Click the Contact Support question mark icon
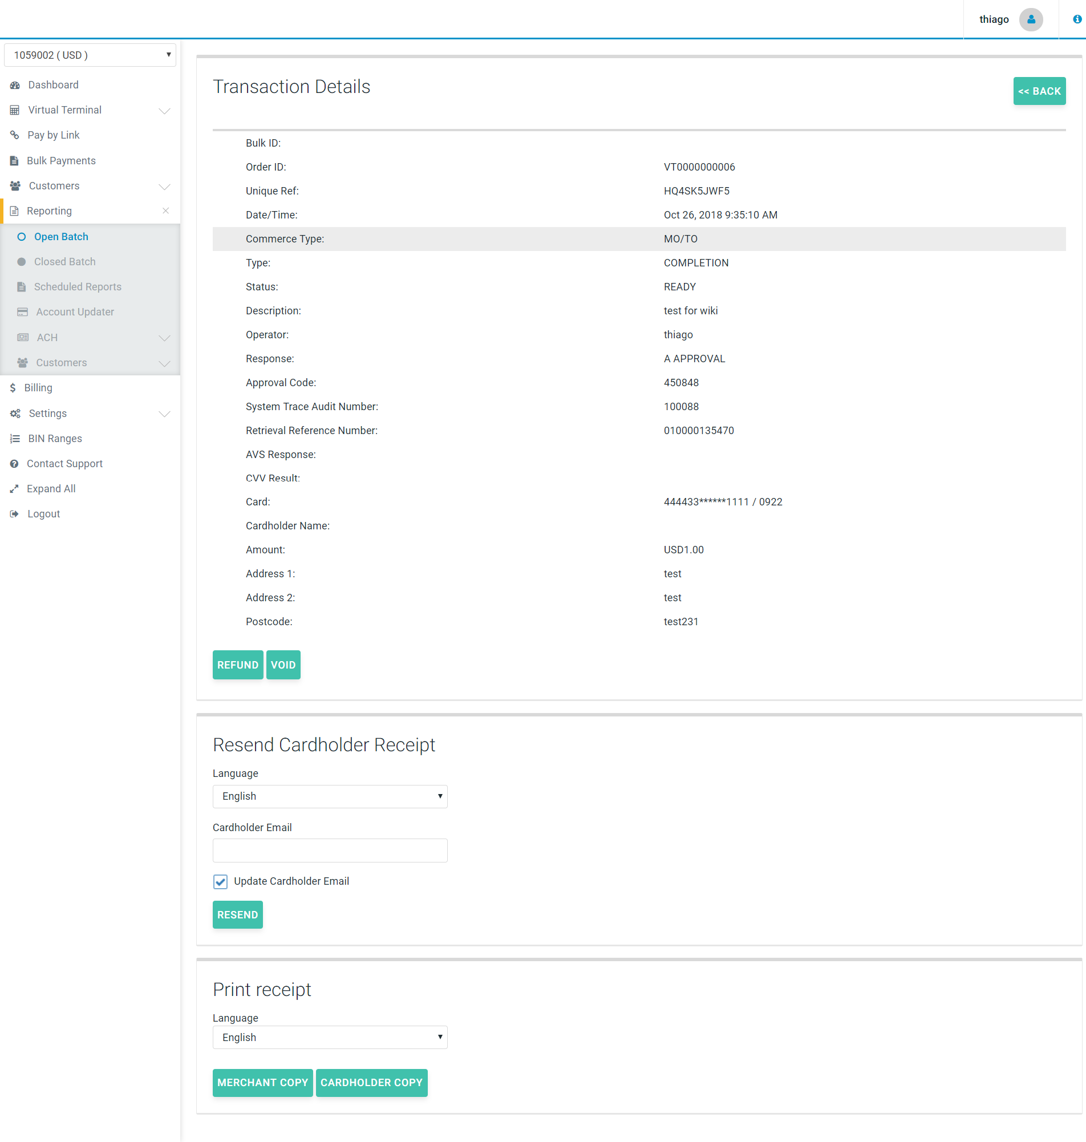 (x=14, y=464)
